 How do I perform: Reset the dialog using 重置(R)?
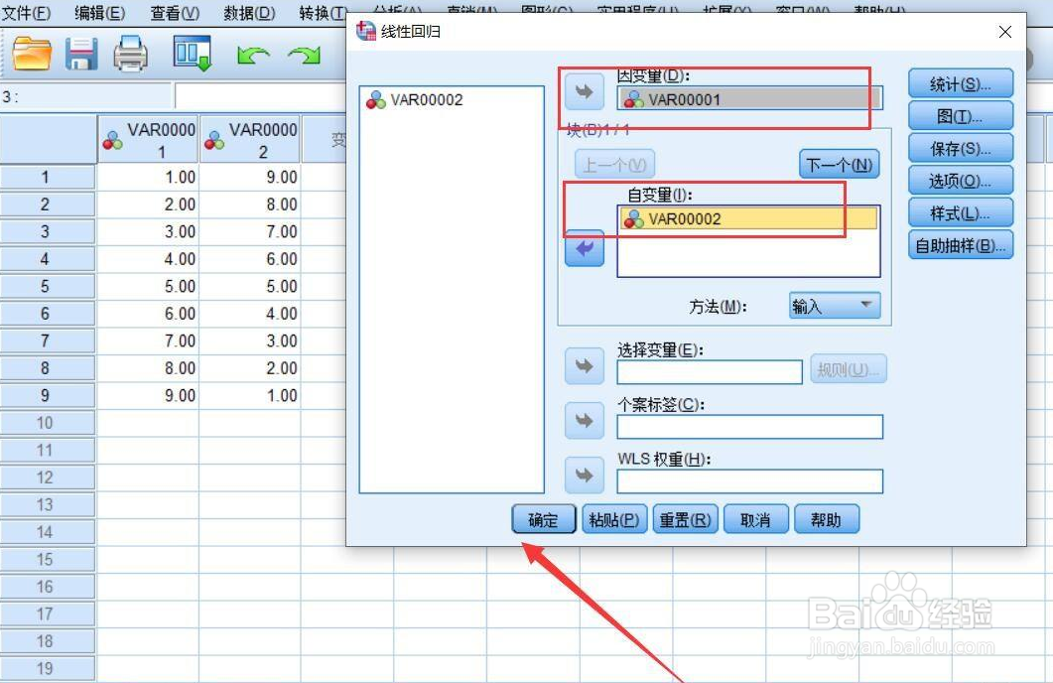tap(685, 518)
